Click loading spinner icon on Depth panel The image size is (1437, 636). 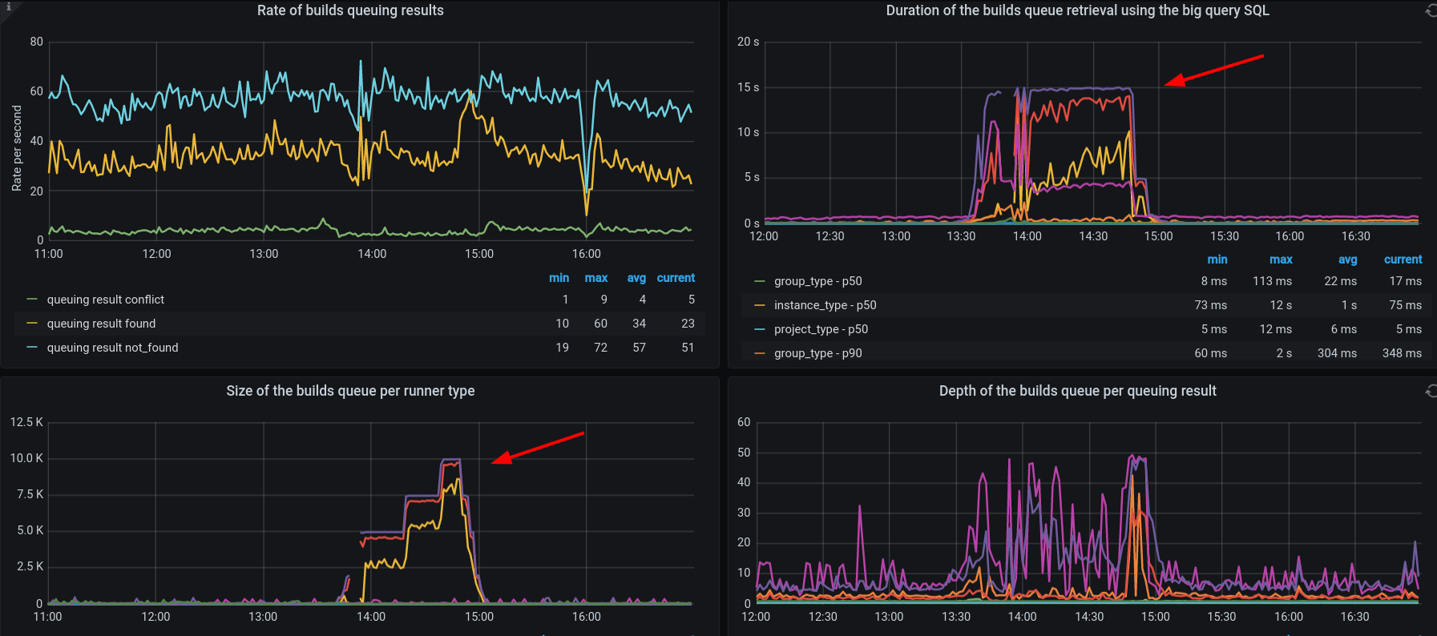tap(1431, 391)
